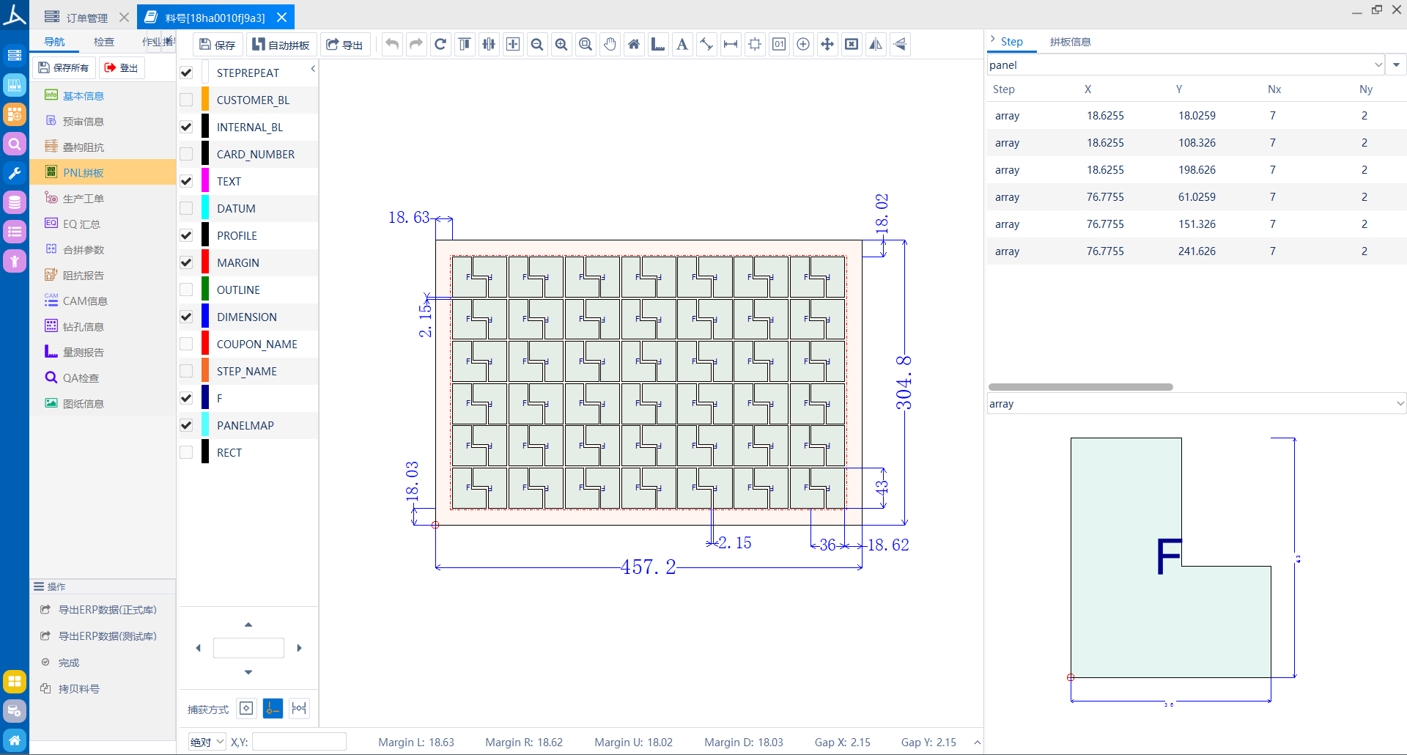This screenshot has width=1407, height=755.
Task: Click the pink TEXT layer color swatch
Action: point(205,181)
